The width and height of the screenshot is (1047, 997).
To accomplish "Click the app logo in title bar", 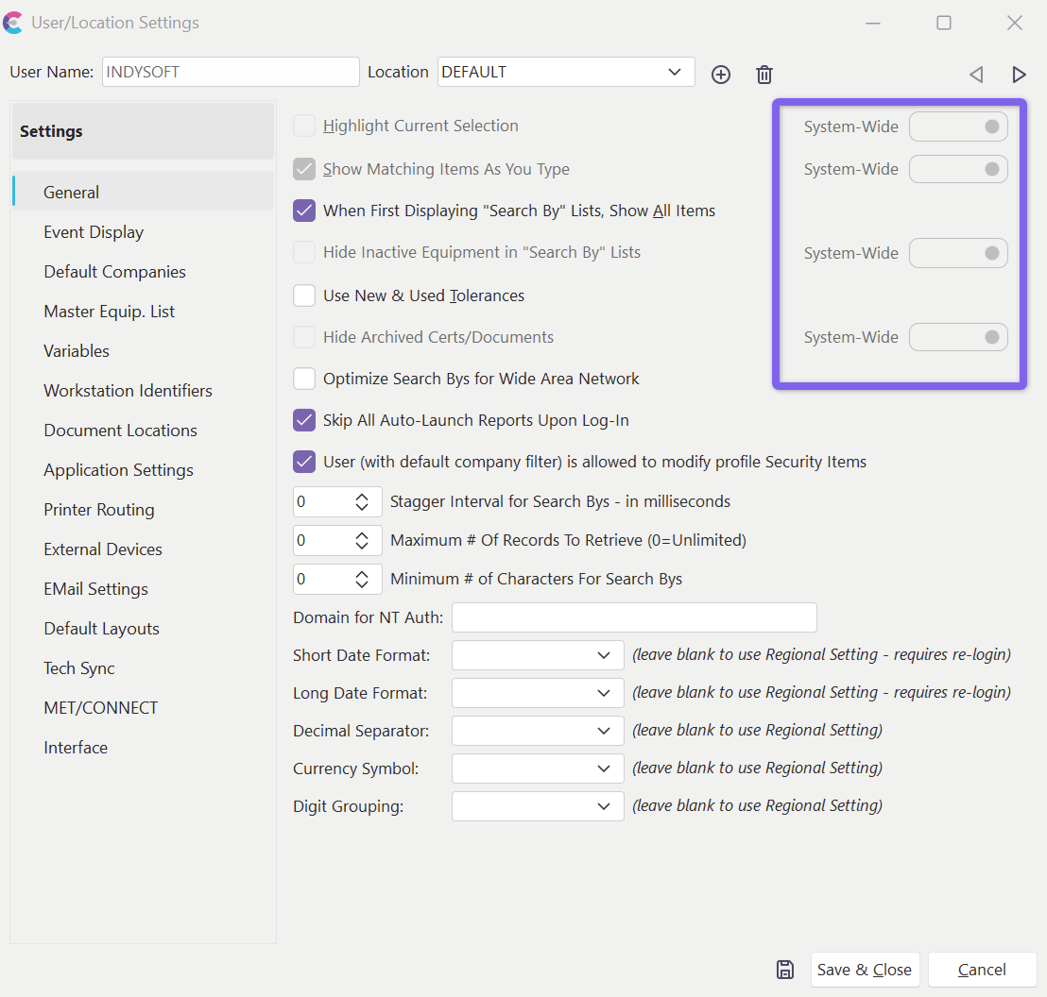I will coord(13,23).
